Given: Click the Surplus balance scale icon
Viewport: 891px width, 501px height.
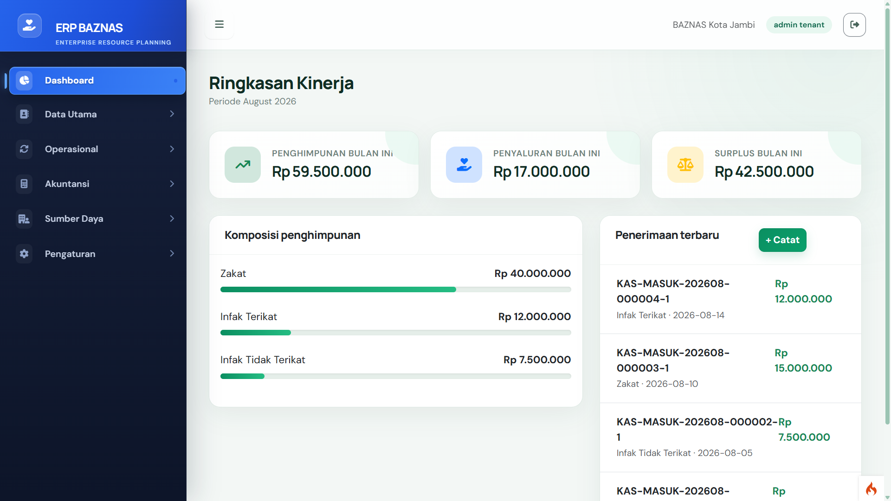Looking at the screenshot, I should click(685, 165).
